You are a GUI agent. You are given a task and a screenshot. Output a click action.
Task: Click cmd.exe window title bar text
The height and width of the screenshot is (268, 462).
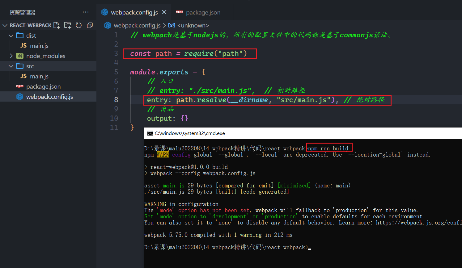click(x=190, y=133)
